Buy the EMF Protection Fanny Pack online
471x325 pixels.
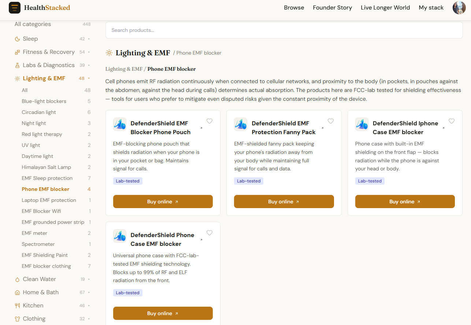(x=284, y=202)
